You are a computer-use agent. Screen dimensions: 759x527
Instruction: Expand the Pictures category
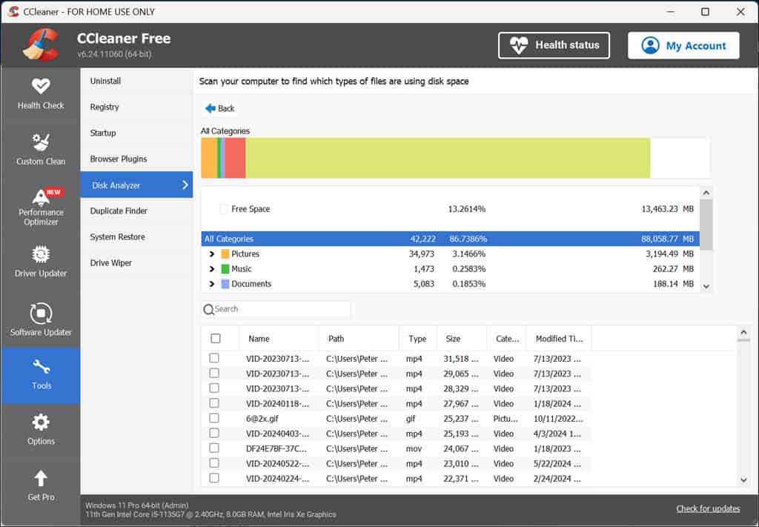[x=211, y=253]
